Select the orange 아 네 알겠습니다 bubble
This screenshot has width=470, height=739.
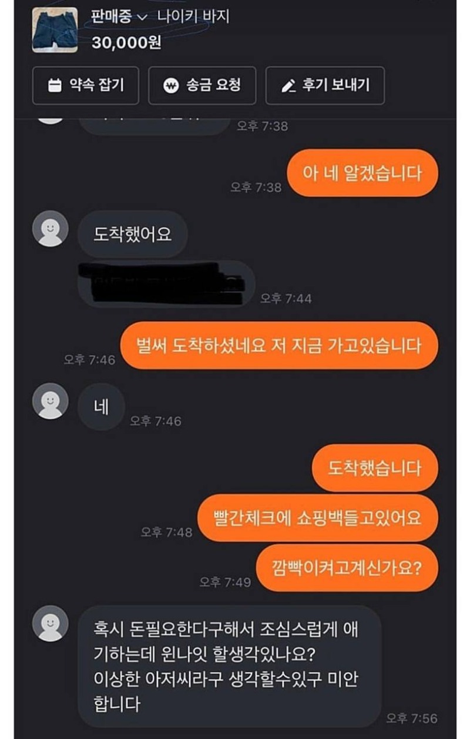(x=362, y=173)
